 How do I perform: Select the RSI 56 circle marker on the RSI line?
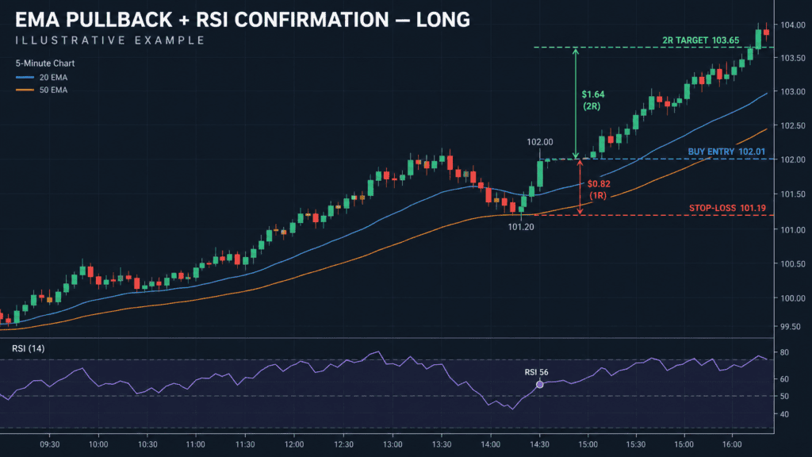pyautogui.click(x=539, y=385)
